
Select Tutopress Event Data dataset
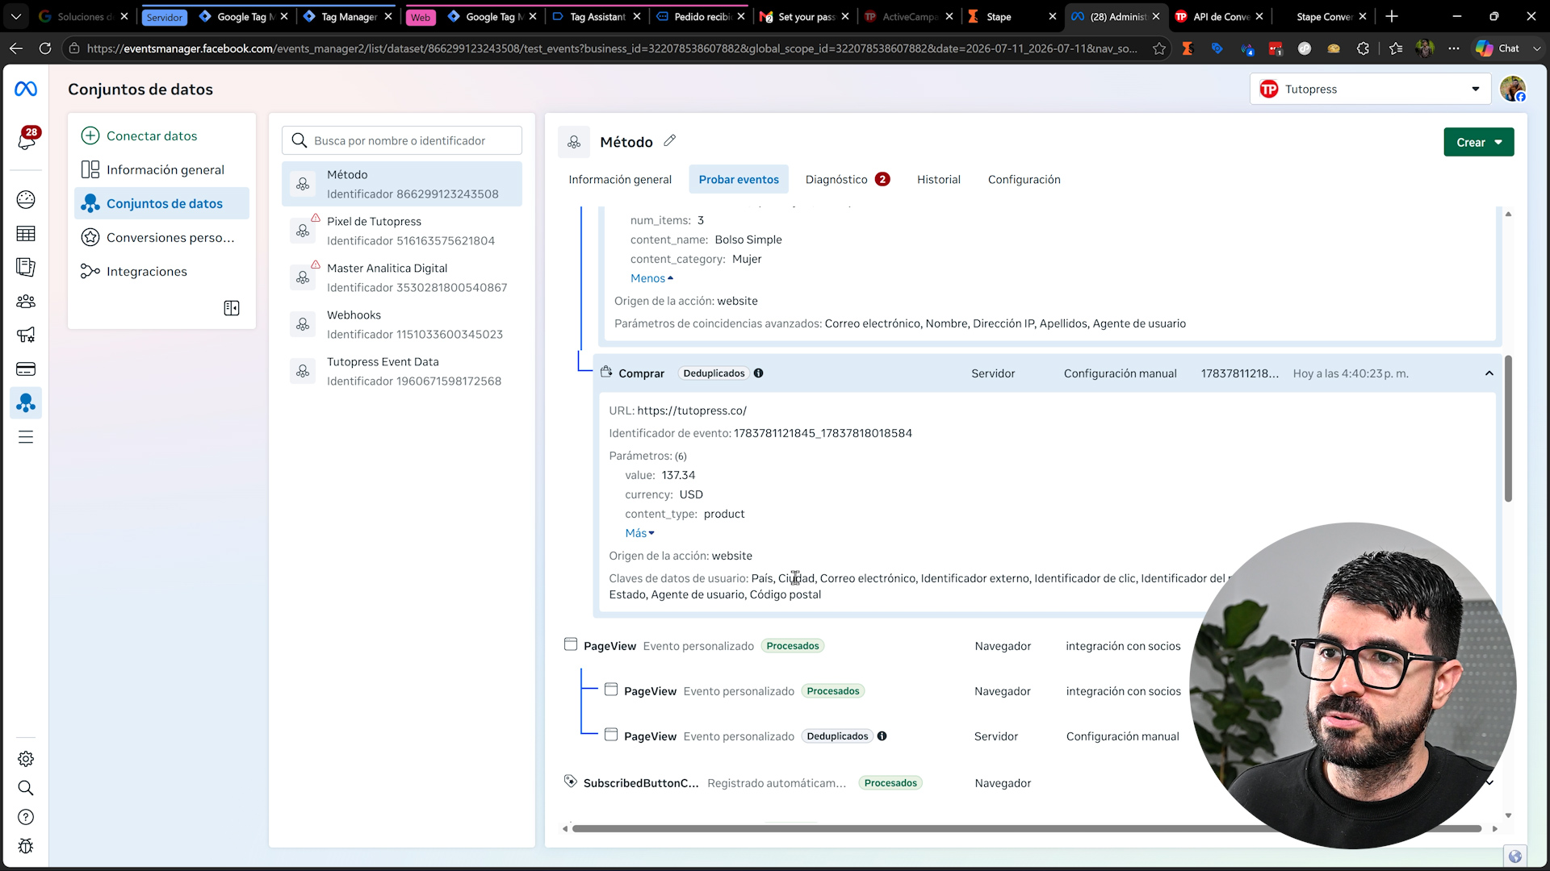point(402,371)
